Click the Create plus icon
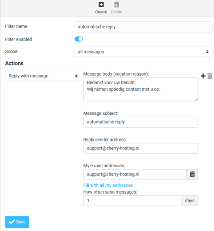214x231 pixels. pyautogui.click(x=101, y=4)
